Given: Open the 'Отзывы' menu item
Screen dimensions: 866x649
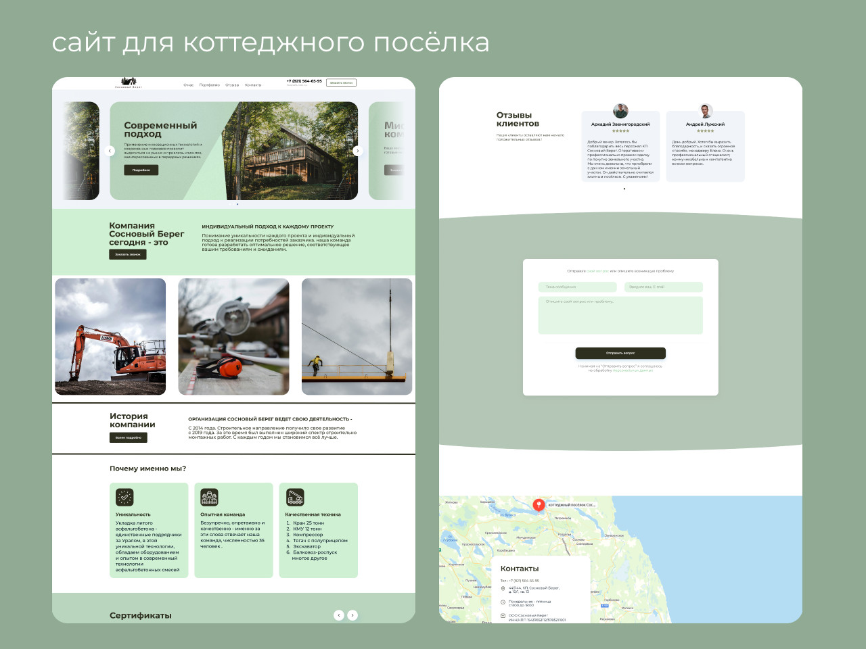Looking at the screenshot, I should coord(232,85).
